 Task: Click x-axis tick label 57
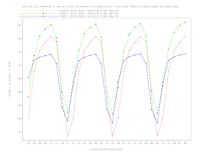(x=135, y=143)
